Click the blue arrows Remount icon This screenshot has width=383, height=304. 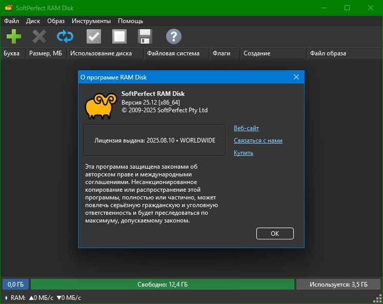pos(65,36)
